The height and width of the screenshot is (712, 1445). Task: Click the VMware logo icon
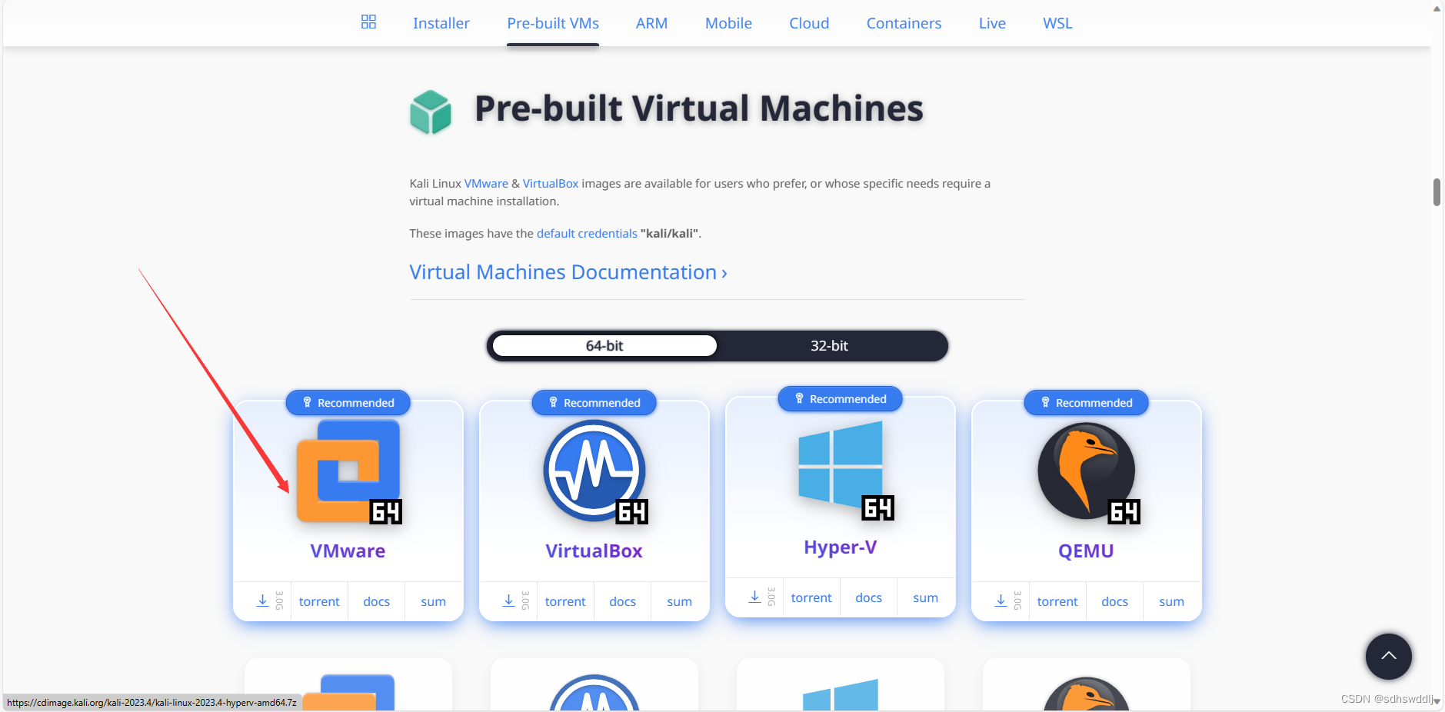coord(348,471)
